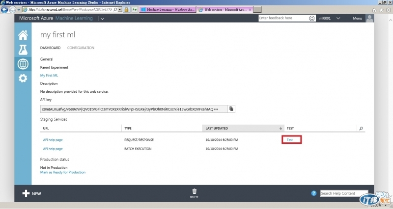
Task: Click the browser home icon
Action: tap(374, 10)
